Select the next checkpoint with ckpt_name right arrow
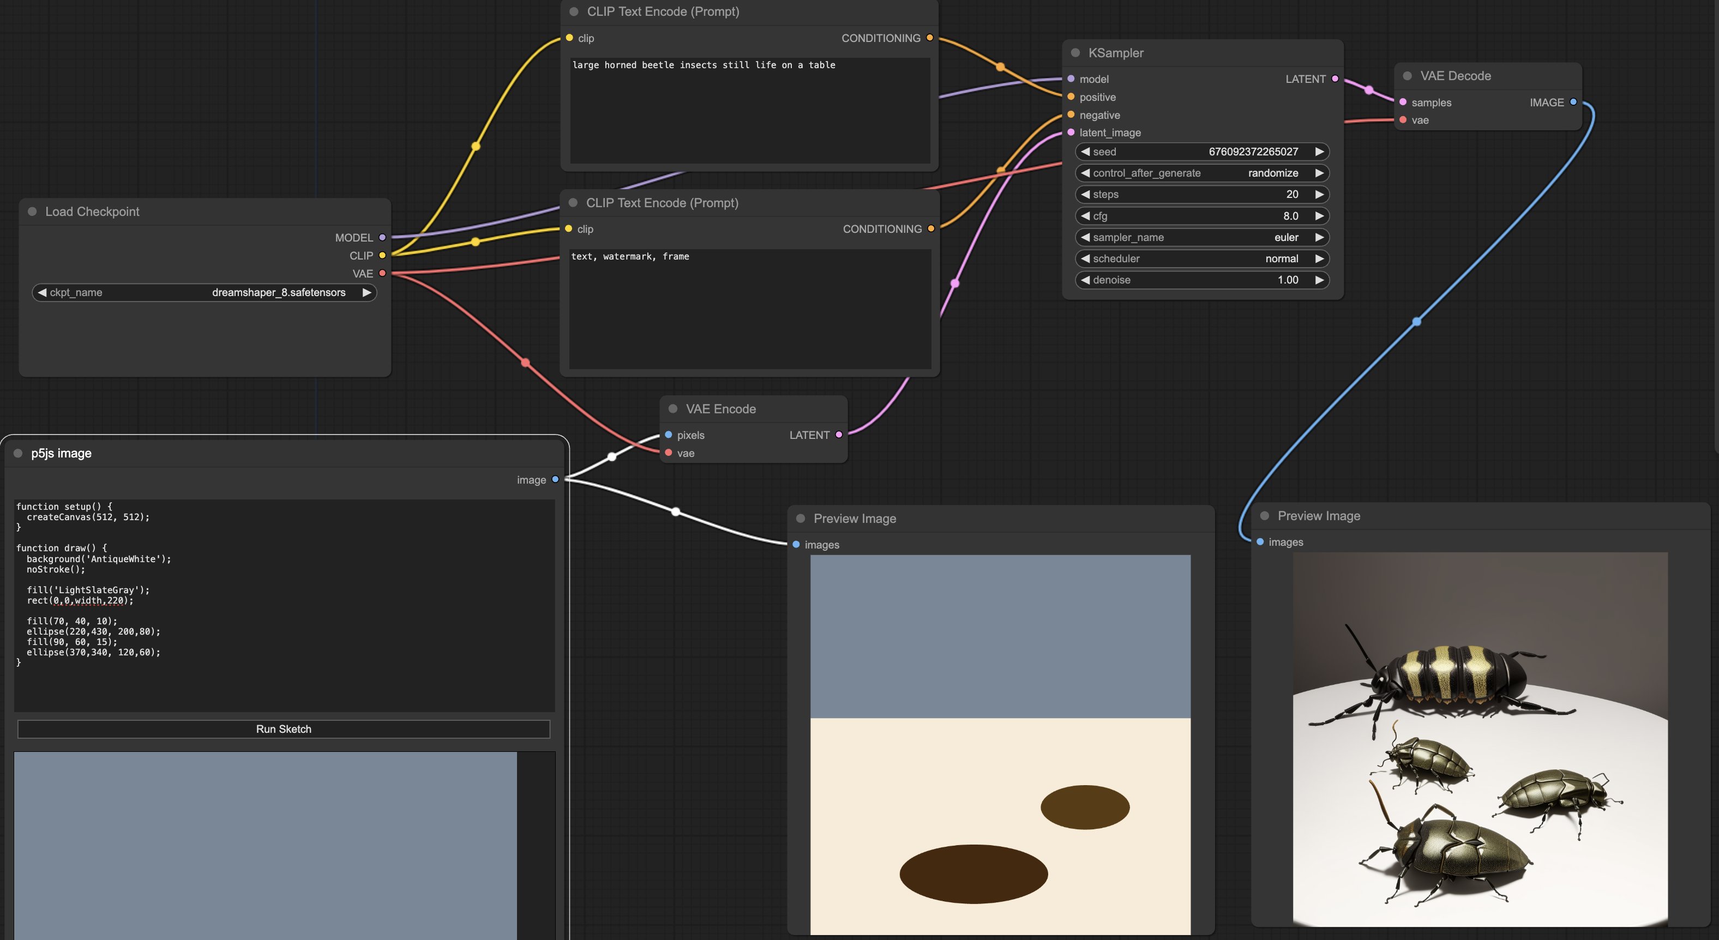Screen dimensions: 1719x940 click(x=366, y=292)
